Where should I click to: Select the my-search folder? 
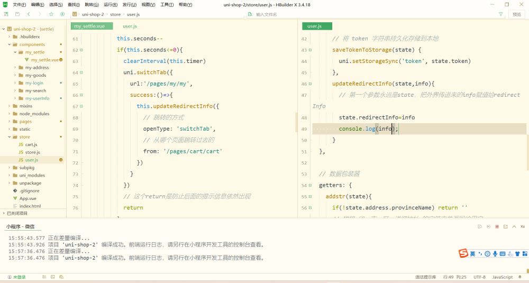tap(35, 91)
